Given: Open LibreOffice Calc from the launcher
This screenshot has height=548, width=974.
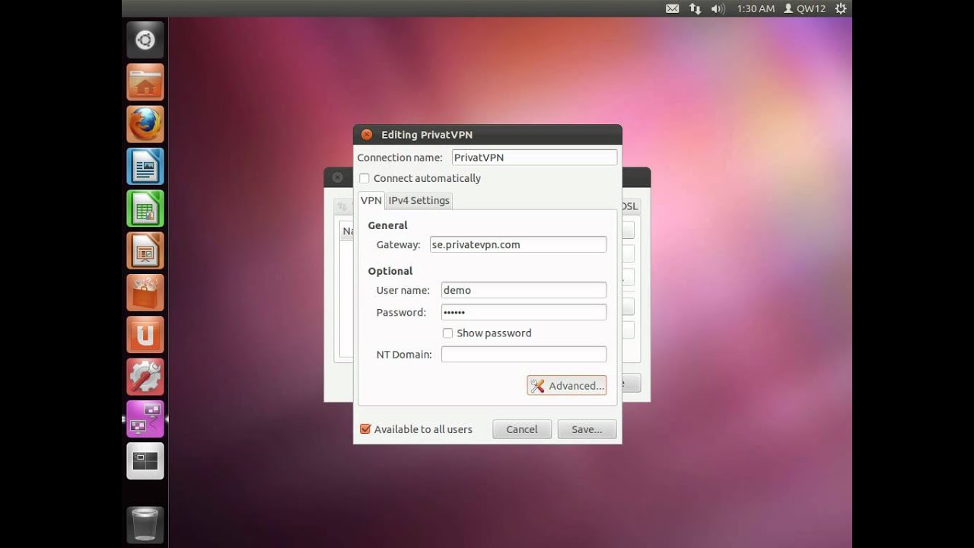Looking at the screenshot, I should [145, 209].
